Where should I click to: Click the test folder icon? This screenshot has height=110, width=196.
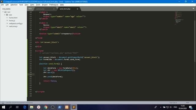pos(6,12)
